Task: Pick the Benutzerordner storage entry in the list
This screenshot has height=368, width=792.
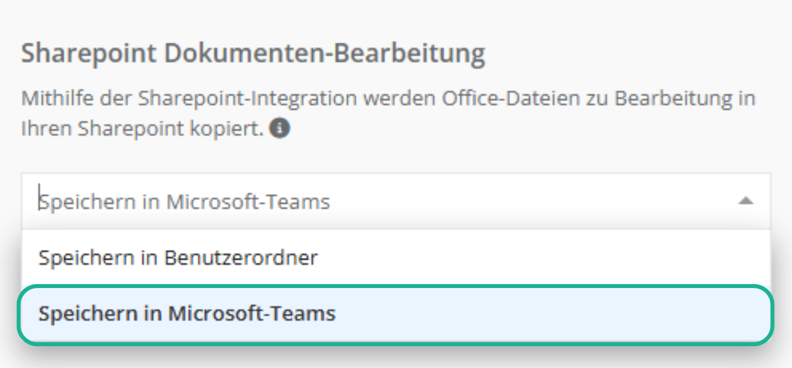Action: [x=178, y=258]
